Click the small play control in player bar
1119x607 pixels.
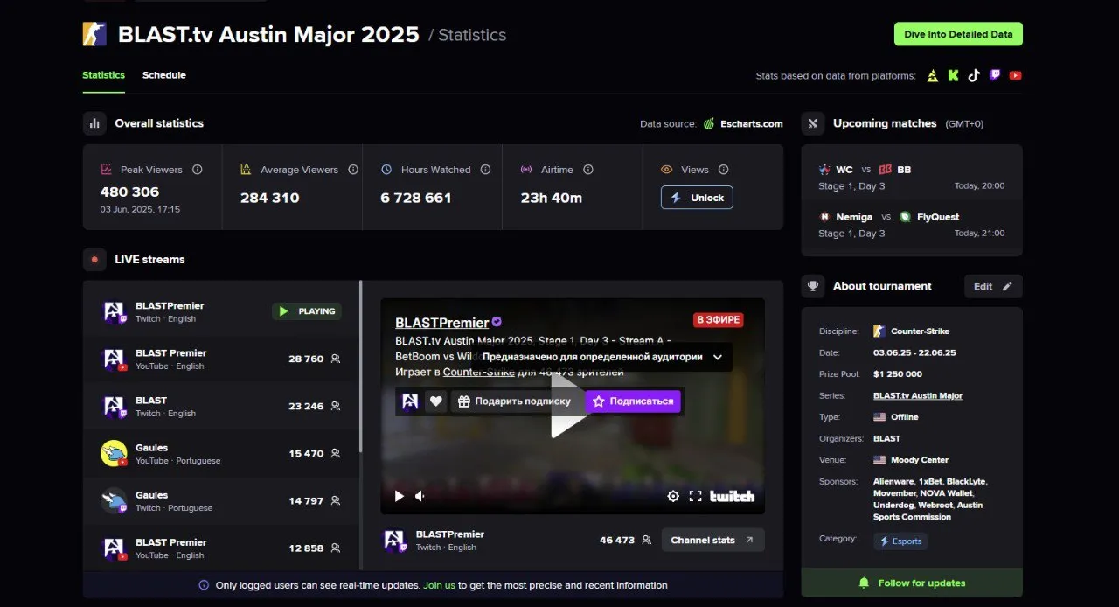400,496
